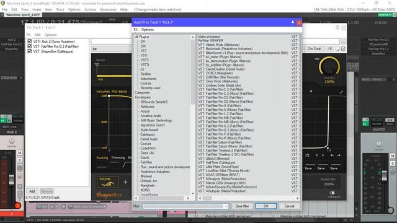Open the FX menu in Add FX dialog
The image size is (397, 223).
136,30
